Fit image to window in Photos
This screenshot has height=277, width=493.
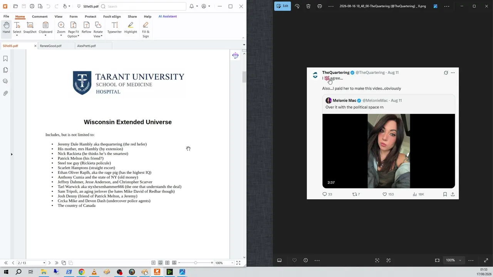[437, 260]
